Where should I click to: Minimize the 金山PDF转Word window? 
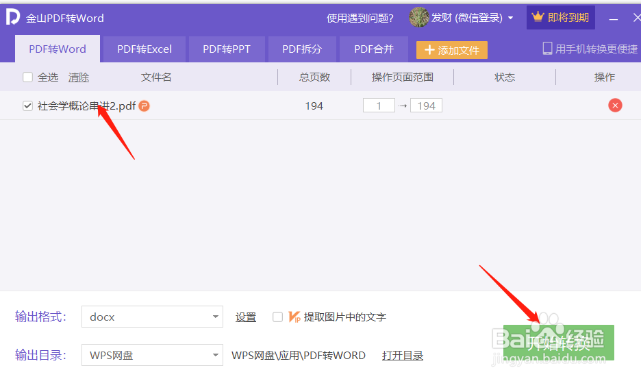[613, 19]
